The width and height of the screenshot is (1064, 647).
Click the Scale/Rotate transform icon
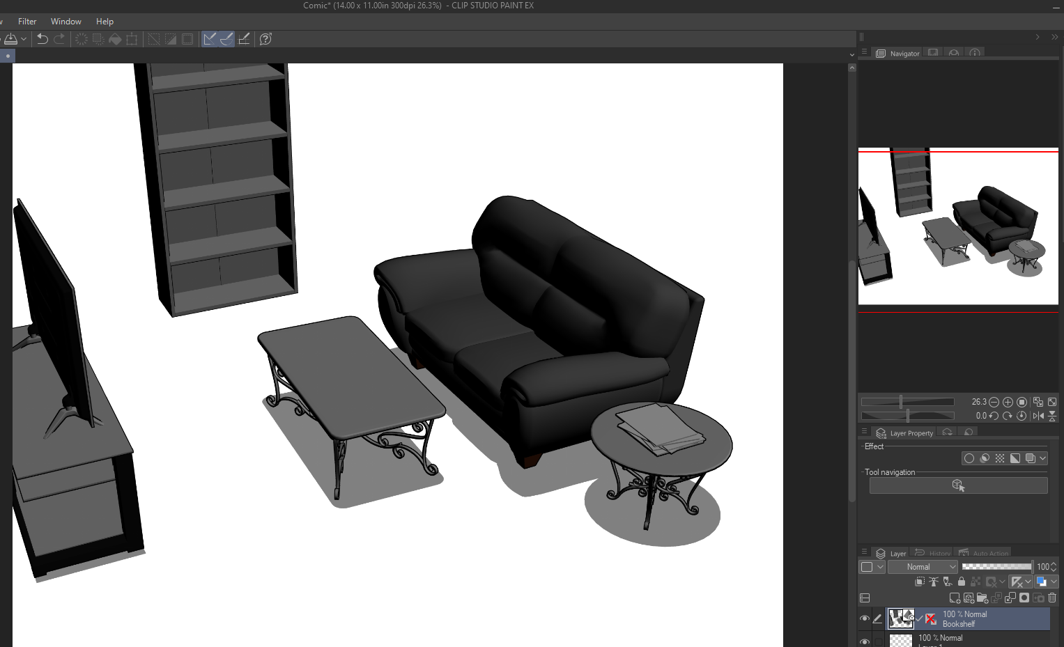click(132, 39)
